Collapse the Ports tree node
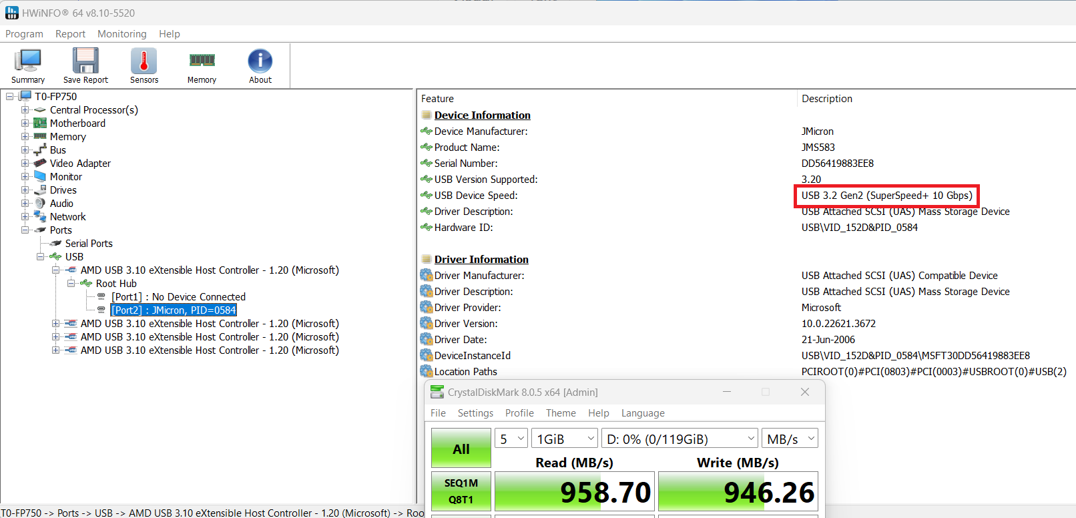The width and height of the screenshot is (1076, 518). (x=25, y=230)
